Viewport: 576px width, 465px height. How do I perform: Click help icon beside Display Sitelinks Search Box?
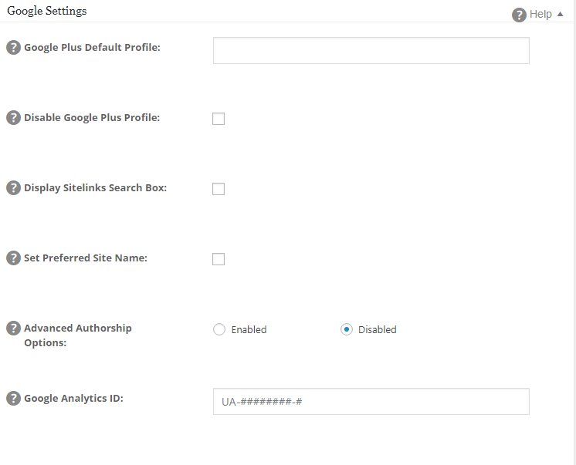pyautogui.click(x=13, y=188)
